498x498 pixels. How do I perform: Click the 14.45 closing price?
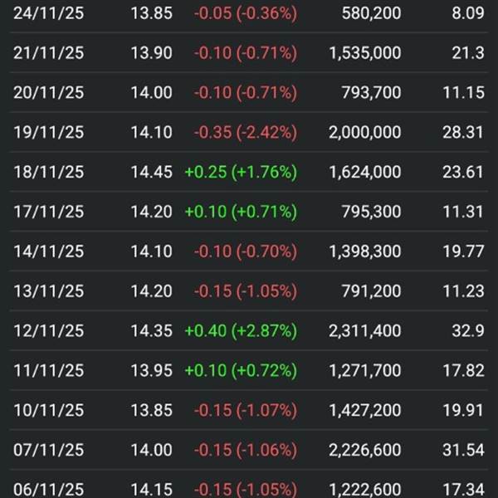(x=151, y=173)
